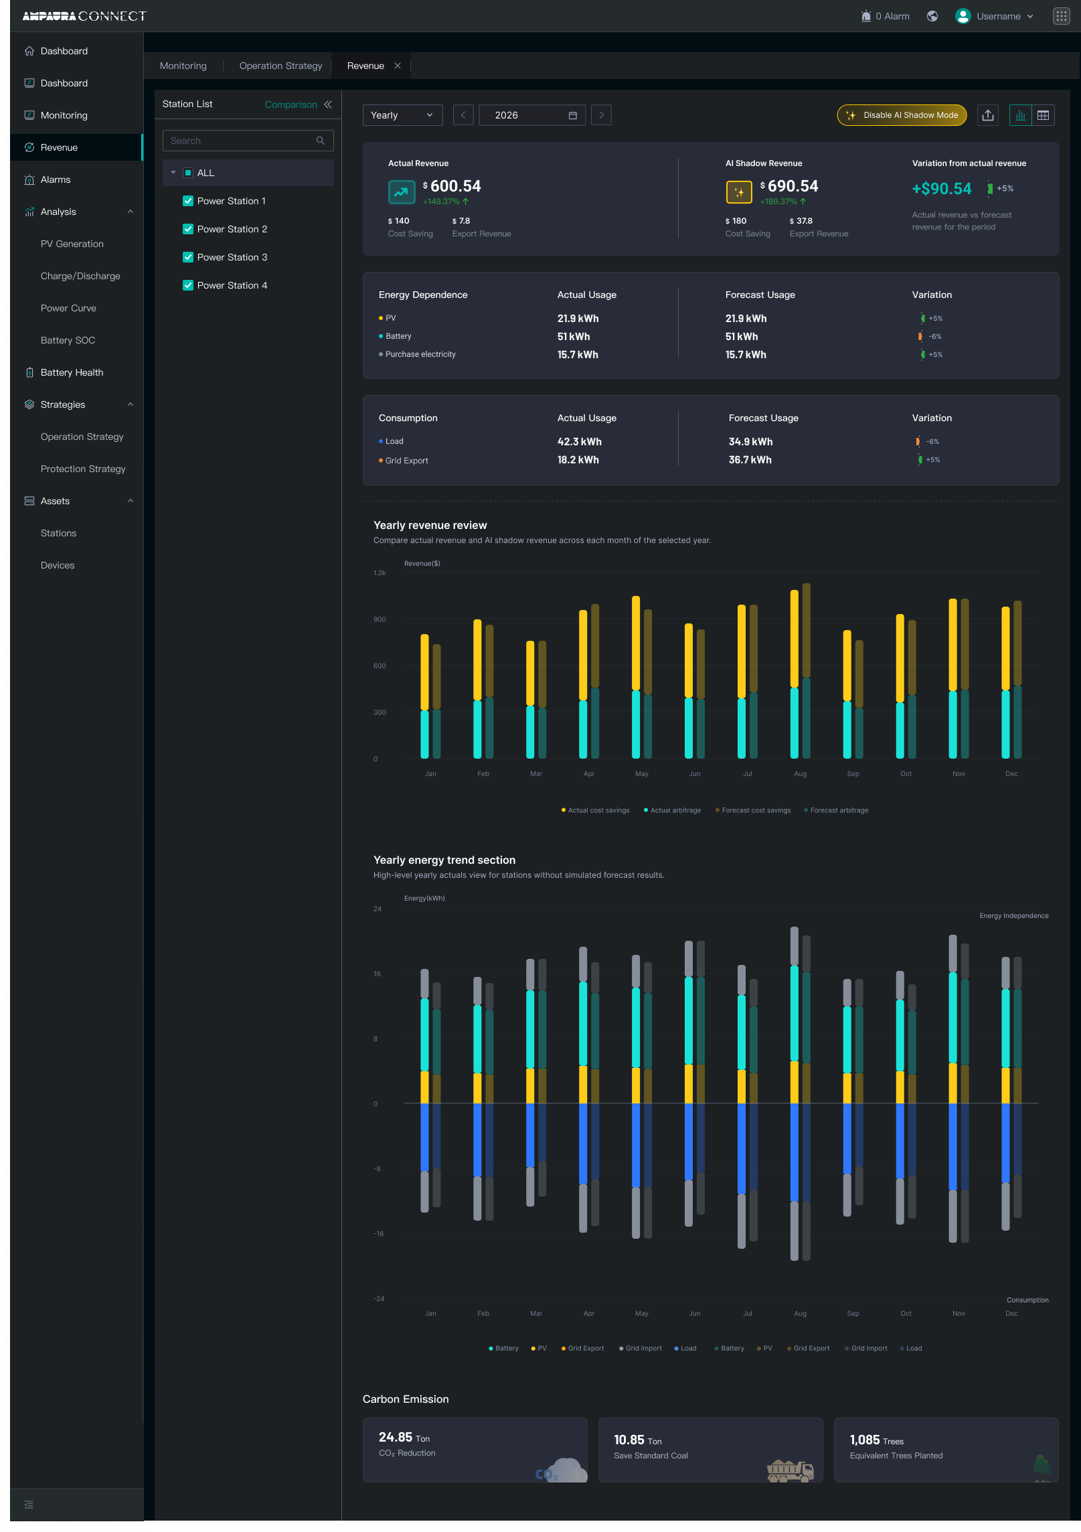Toggle Grid Import legend in energy chart
This screenshot has height=1532, width=1081.
(640, 1349)
